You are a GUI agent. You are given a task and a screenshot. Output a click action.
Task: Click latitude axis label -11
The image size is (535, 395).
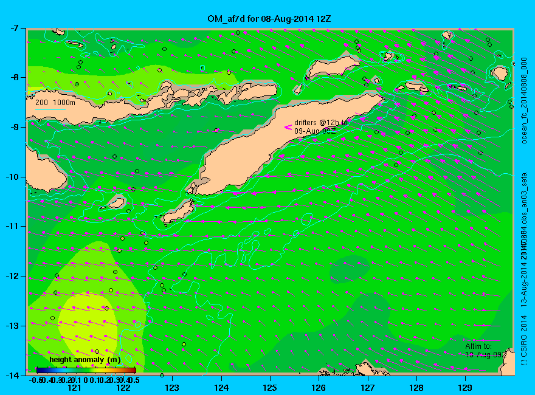12,227
